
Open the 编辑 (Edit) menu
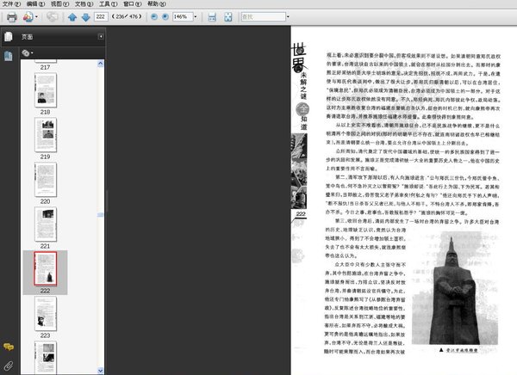pyautogui.click(x=35, y=4)
